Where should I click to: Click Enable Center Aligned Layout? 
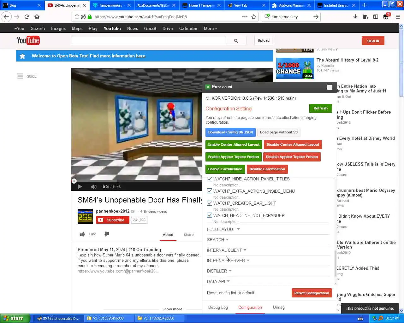tap(234, 144)
